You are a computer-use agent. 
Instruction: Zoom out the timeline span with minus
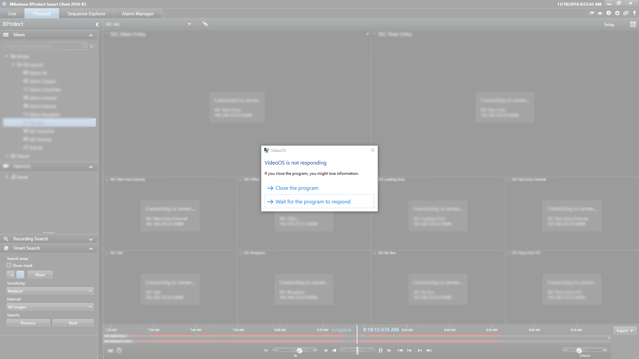tap(565, 350)
